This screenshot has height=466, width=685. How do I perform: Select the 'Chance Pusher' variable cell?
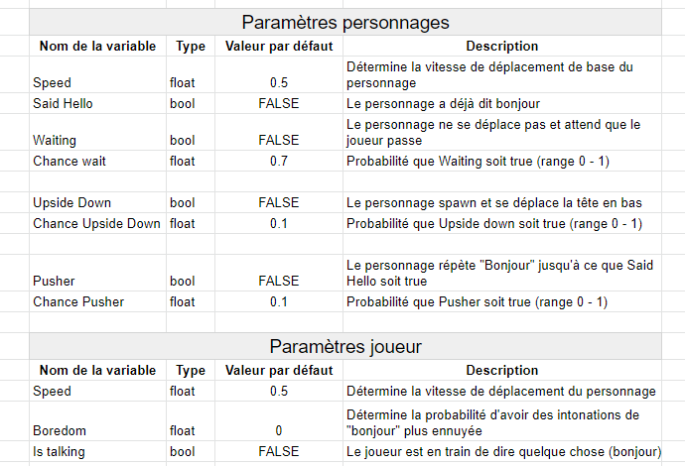point(98,302)
